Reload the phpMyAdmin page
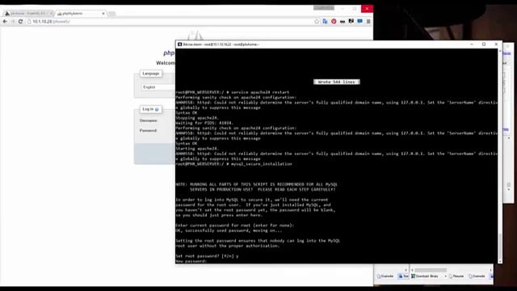Screen dimensions: 517x291 tap(20, 22)
